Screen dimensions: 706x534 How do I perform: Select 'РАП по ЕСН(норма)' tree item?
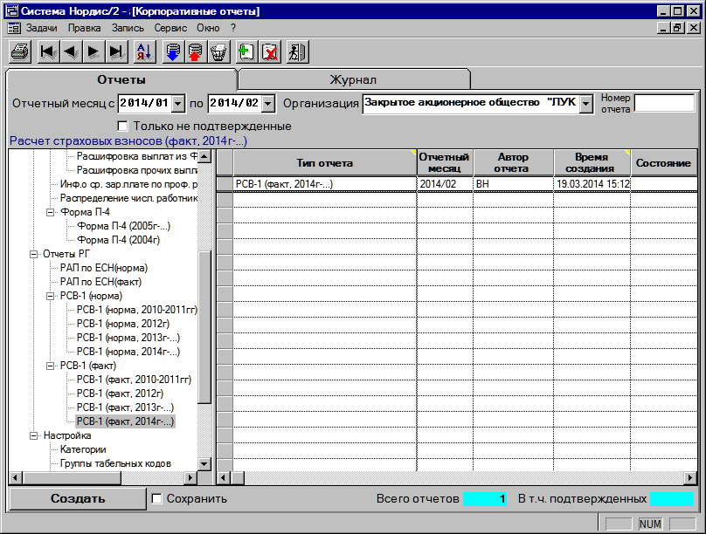[x=104, y=268]
